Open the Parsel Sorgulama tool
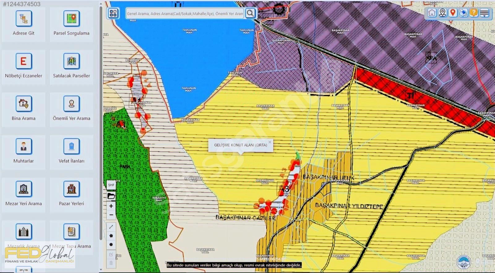The image size is (495, 273). pos(71,19)
